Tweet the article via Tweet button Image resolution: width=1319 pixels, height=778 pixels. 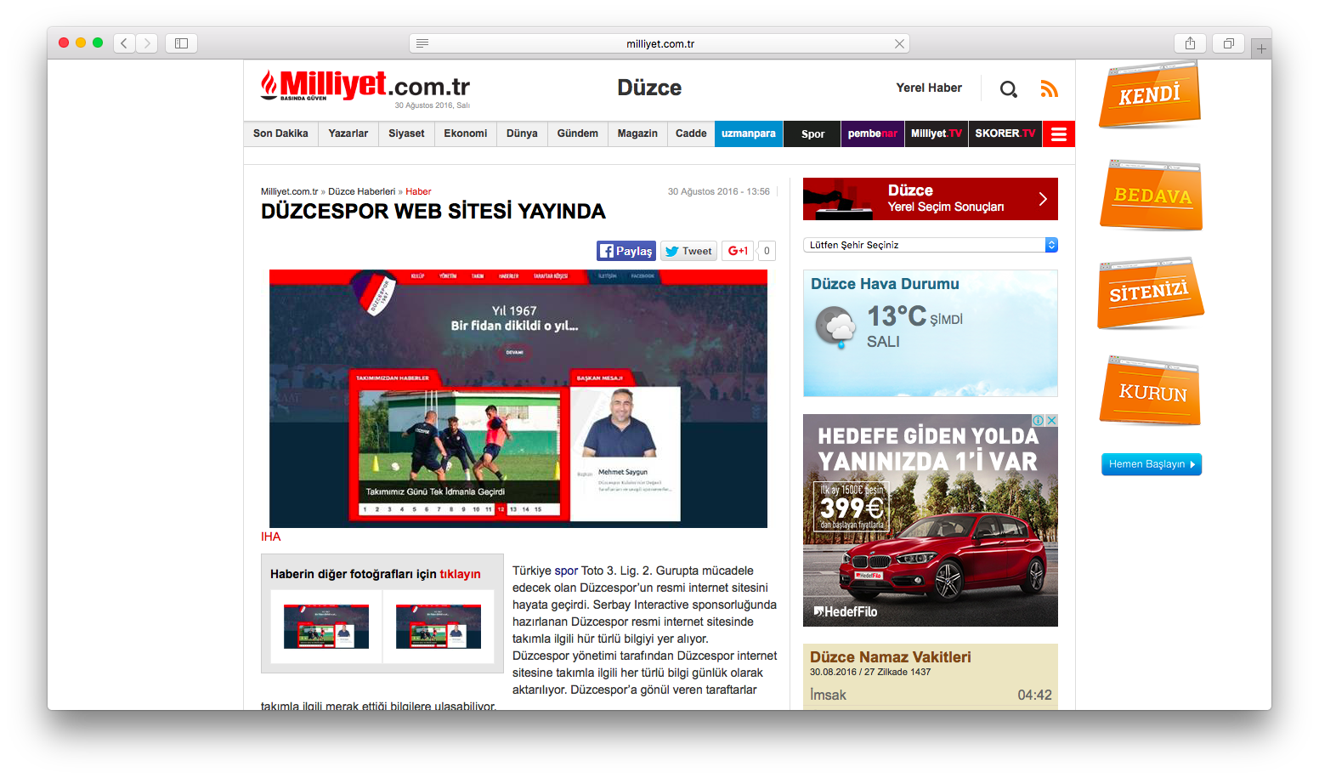click(x=688, y=251)
